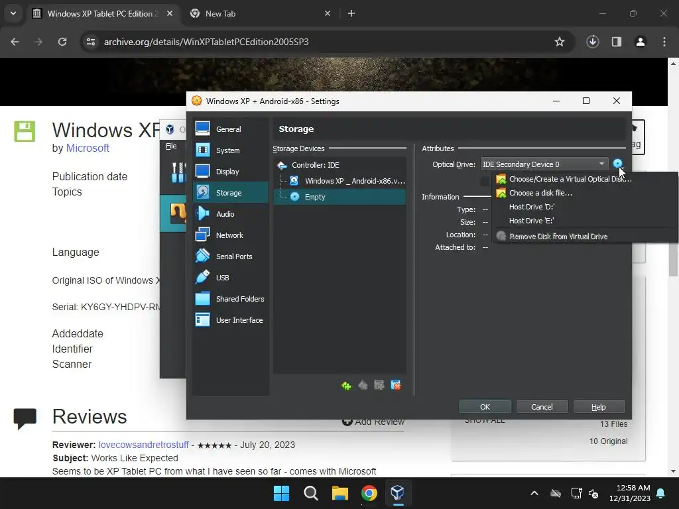Confirm settings with the OK button
Screen dimensions: 679x509
tap(485, 407)
